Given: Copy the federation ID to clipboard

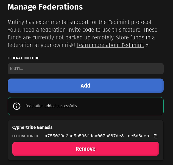Looking at the screenshot, I should pos(156,136).
